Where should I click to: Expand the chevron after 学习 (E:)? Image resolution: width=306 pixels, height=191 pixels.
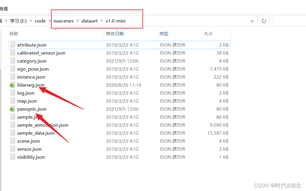pyautogui.click(x=31, y=21)
